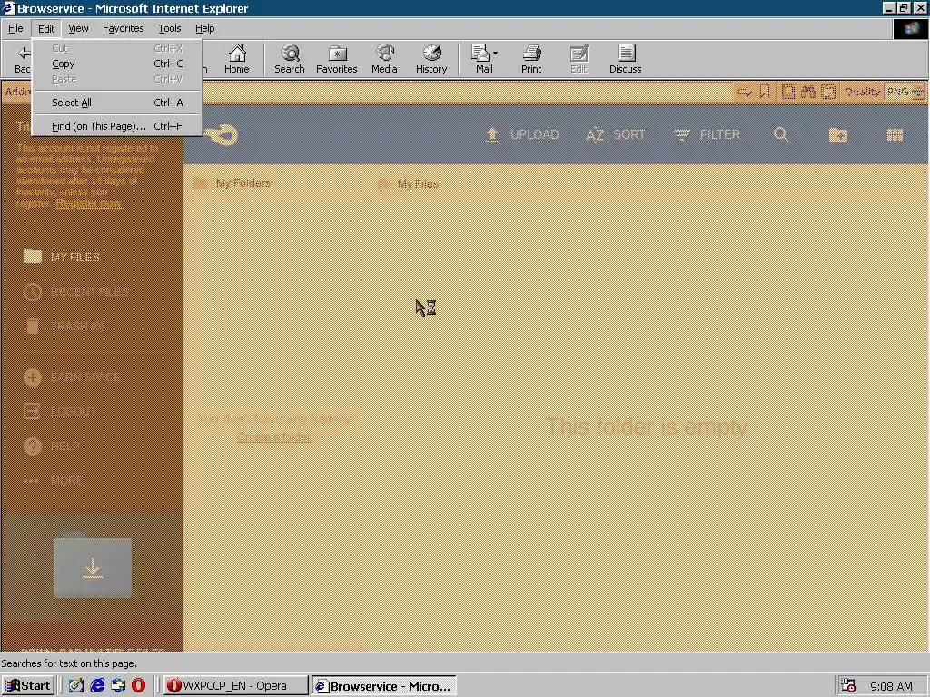Launch Internet Explorer from quick launch
The width and height of the screenshot is (930, 697).
tap(97, 686)
